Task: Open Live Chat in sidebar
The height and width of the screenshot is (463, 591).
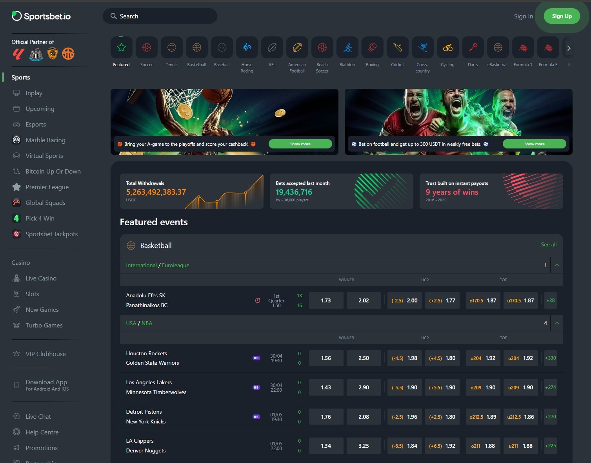Action: coord(38,417)
